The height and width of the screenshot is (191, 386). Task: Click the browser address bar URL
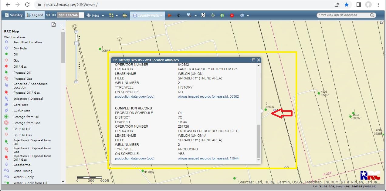(71, 5)
